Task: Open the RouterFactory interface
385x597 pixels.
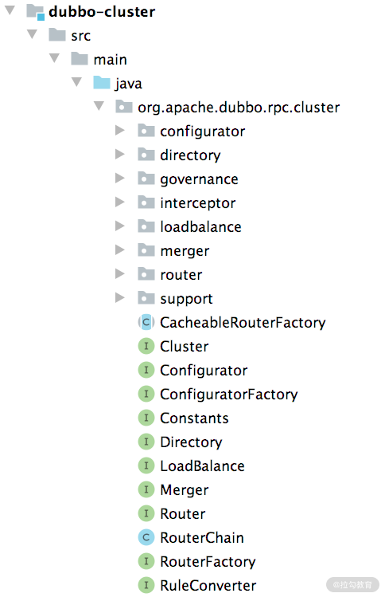Action: click(x=208, y=562)
